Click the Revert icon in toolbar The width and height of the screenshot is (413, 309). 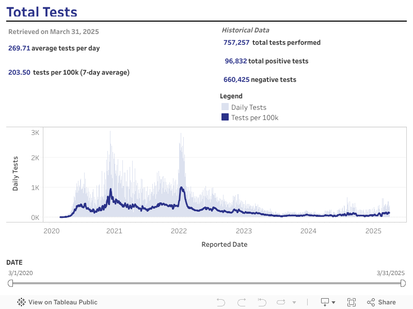[x=262, y=302]
